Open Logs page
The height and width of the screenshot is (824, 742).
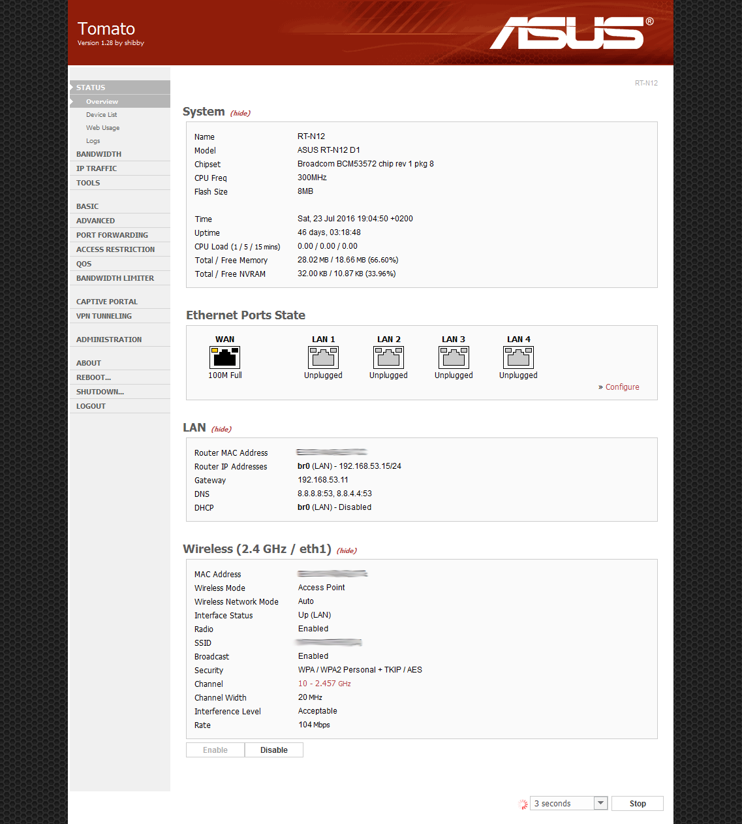(x=93, y=141)
